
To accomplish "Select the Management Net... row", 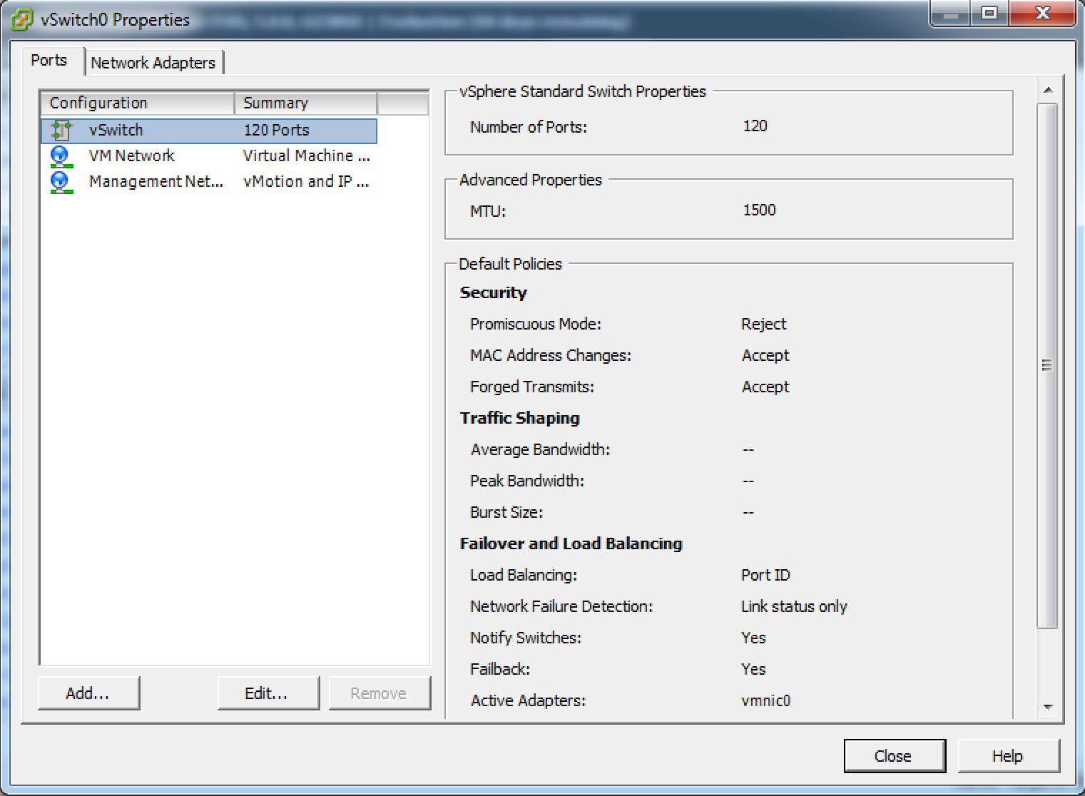I will coord(209,182).
